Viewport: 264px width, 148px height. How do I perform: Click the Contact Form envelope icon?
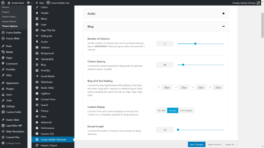[x=37, y=99]
